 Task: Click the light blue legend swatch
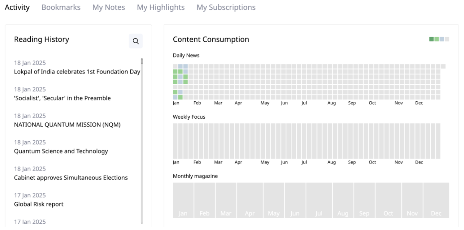pos(442,39)
